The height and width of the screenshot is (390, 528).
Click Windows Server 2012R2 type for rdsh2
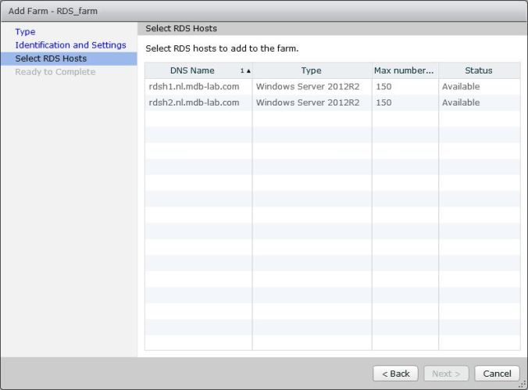(x=308, y=102)
